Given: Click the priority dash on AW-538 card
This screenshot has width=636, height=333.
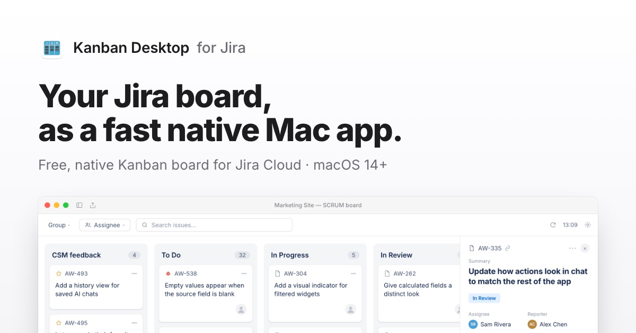Looking at the screenshot, I should tap(244, 274).
